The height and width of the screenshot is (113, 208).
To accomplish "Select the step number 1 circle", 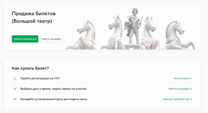I will pos(15,79).
